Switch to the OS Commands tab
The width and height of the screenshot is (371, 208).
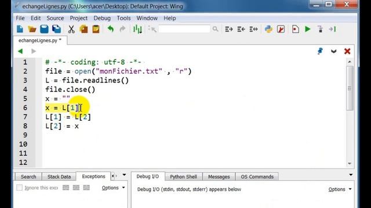click(x=257, y=177)
